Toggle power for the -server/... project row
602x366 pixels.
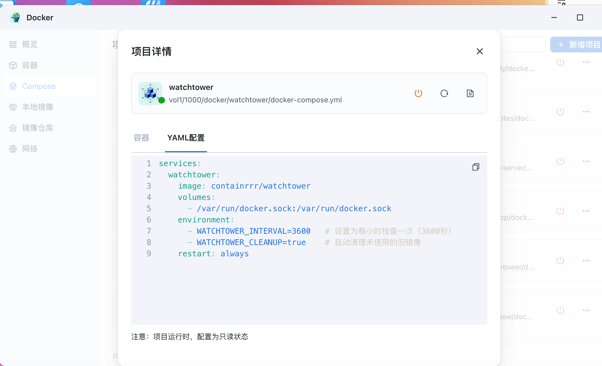(560, 161)
